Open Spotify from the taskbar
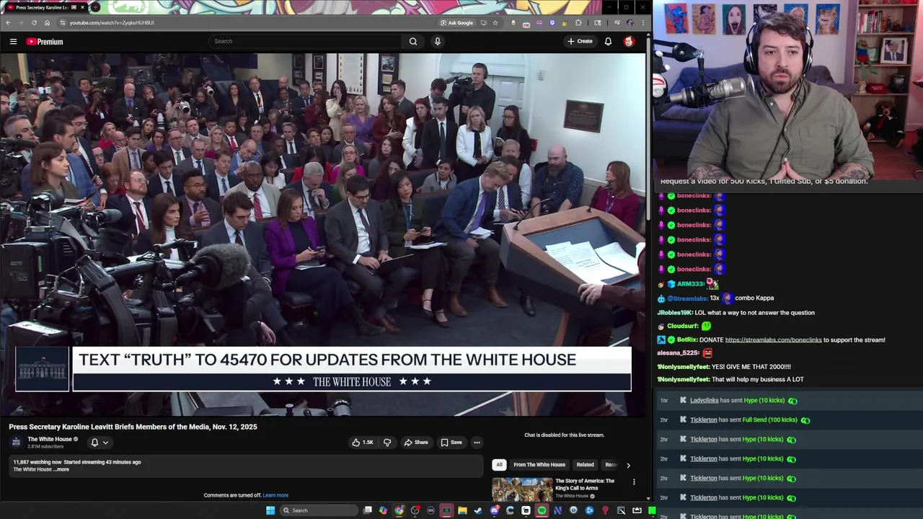 (542, 510)
